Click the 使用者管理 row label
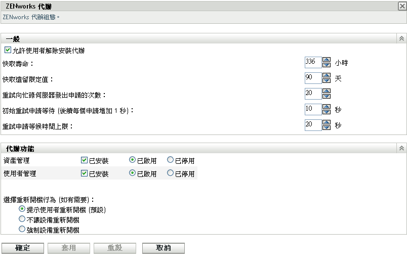The image size is (407, 269). click(20, 173)
